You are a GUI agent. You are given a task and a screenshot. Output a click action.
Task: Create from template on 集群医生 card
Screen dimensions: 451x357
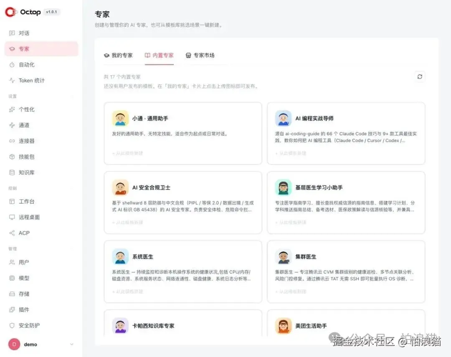pyautogui.click(x=291, y=292)
